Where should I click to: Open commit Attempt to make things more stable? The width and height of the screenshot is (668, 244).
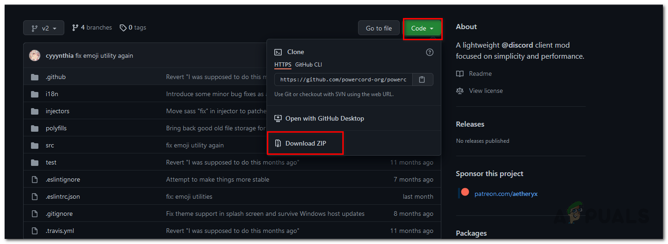217,179
